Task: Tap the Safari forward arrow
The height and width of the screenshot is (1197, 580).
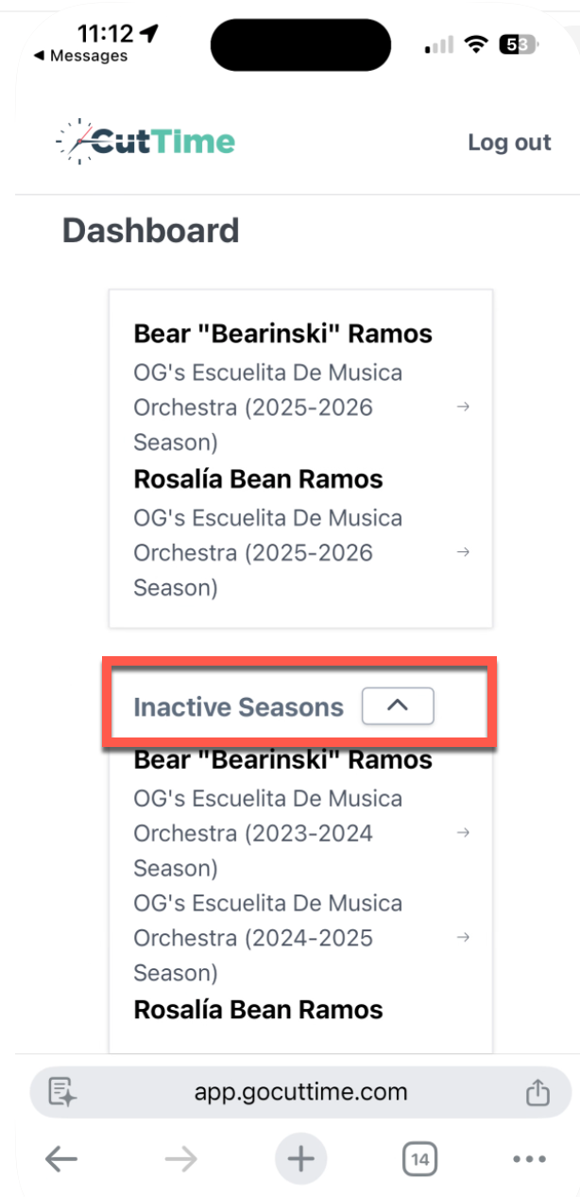Action: coord(180,1158)
